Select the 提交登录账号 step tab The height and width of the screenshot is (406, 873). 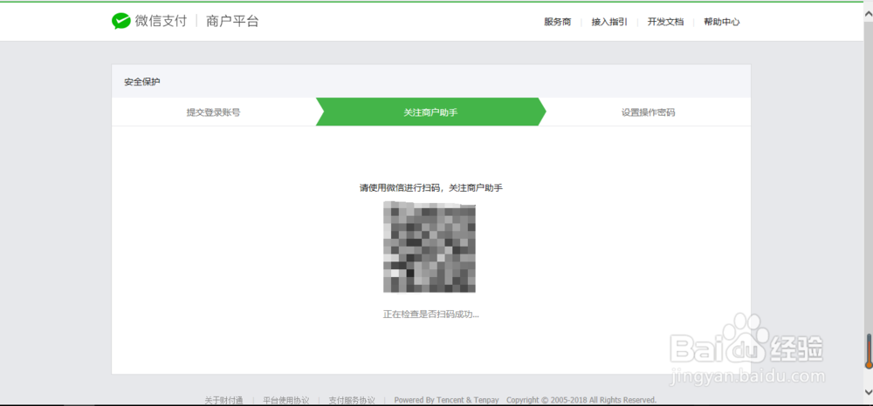point(214,112)
